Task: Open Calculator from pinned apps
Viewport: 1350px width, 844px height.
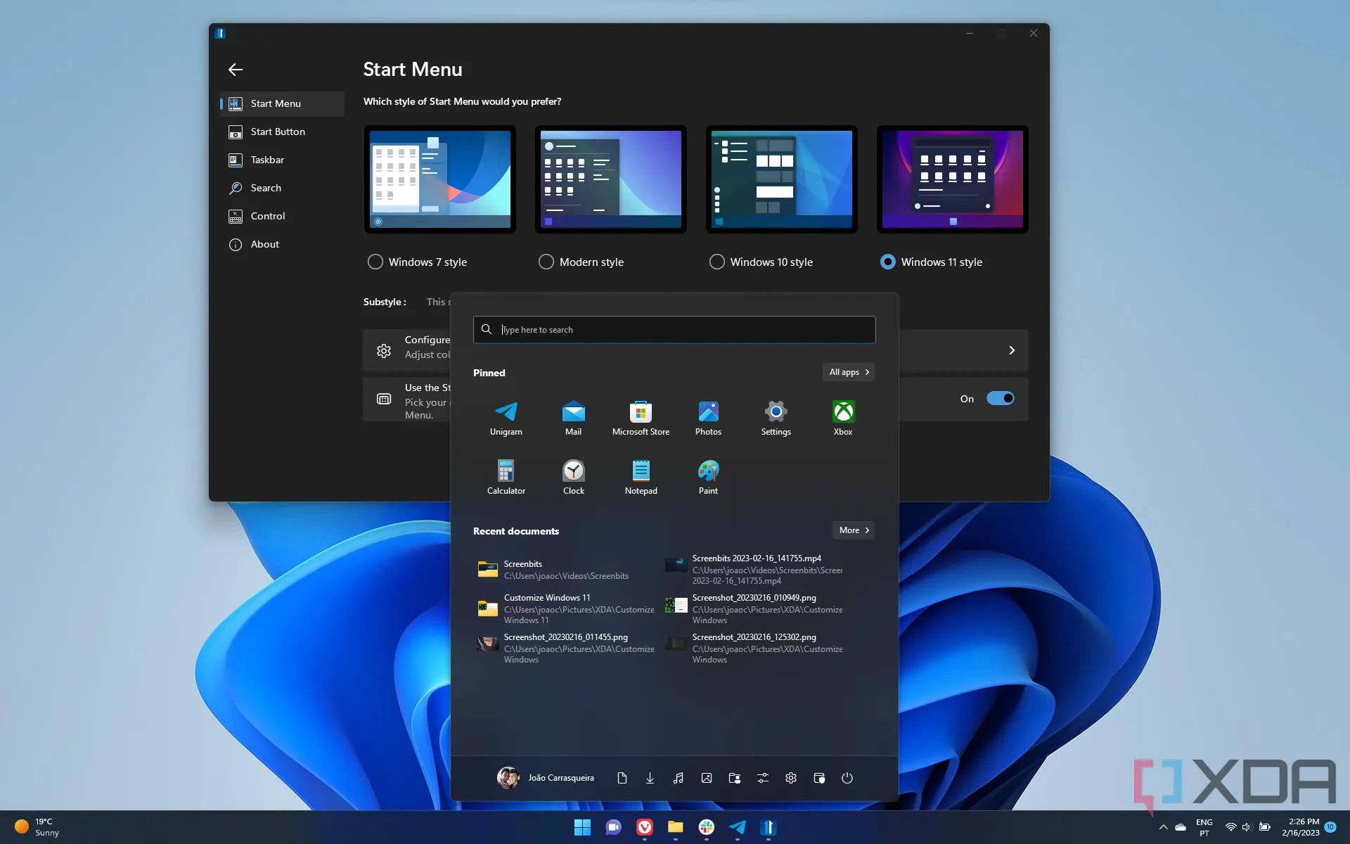Action: coord(506,478)
